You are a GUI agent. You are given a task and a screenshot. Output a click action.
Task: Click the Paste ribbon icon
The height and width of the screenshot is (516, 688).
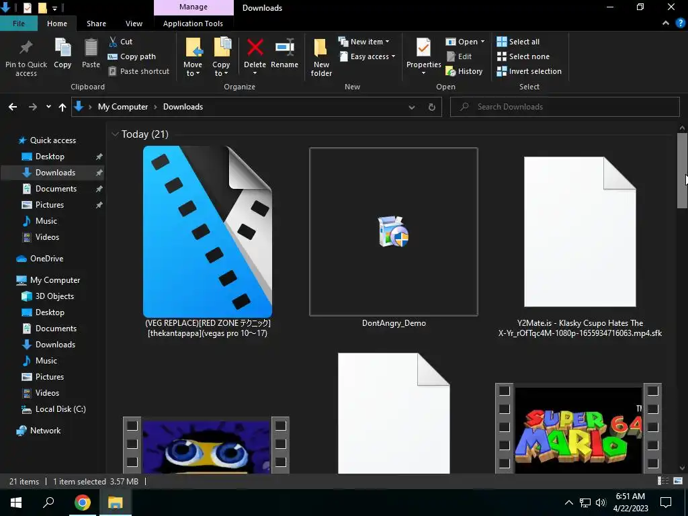(x=91, y=48)
